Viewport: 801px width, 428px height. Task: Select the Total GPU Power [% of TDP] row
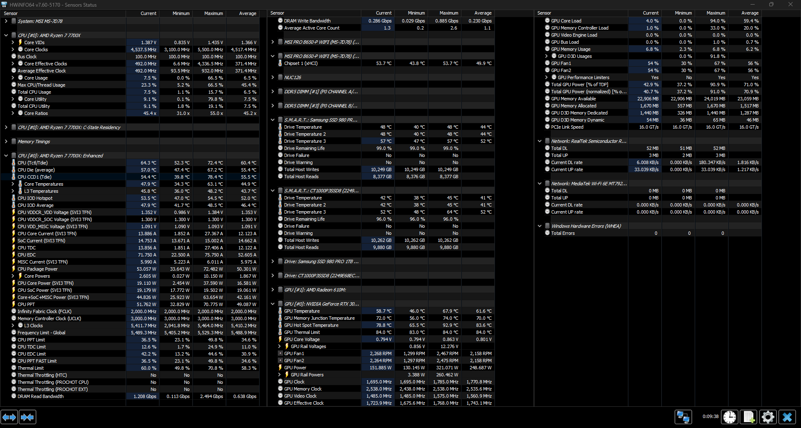648,85
